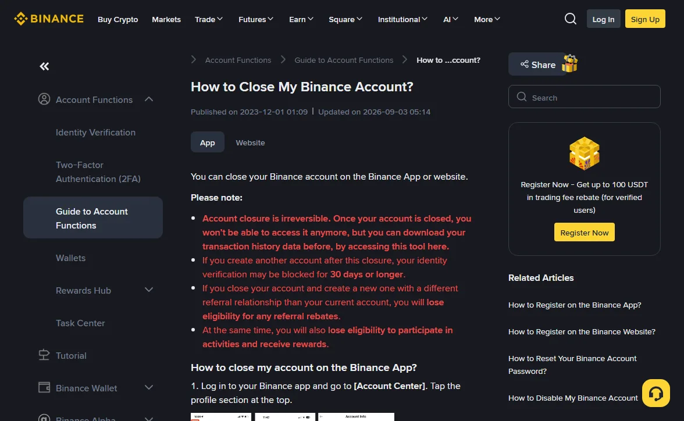Open Wallets in sidebar
Image resolution: width=684 pixels, height=421 pixels.
click(71, 258)
